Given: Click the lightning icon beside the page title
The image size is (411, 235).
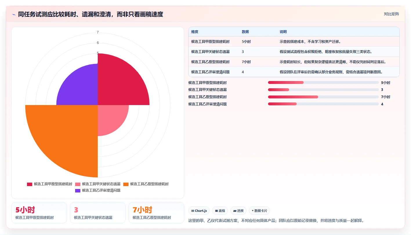Looking at the screenshot, I should point(14,14).
